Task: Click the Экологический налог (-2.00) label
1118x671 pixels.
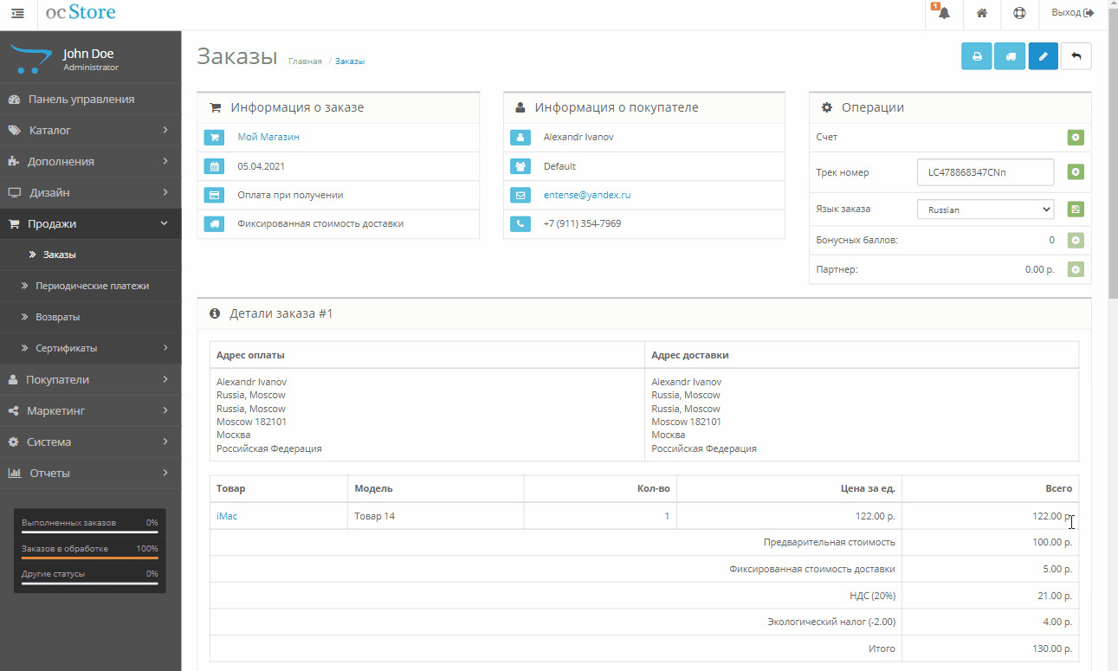Action: click(x=831, y=623)
